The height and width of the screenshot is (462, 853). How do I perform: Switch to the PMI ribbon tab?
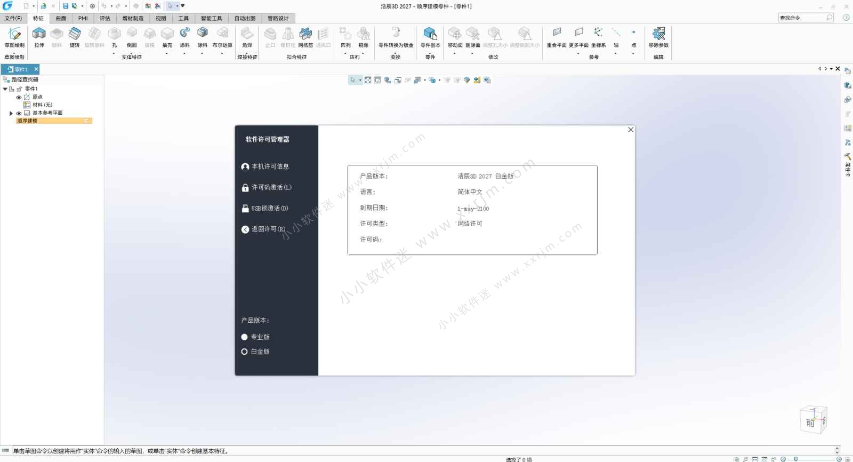point(83,18)
